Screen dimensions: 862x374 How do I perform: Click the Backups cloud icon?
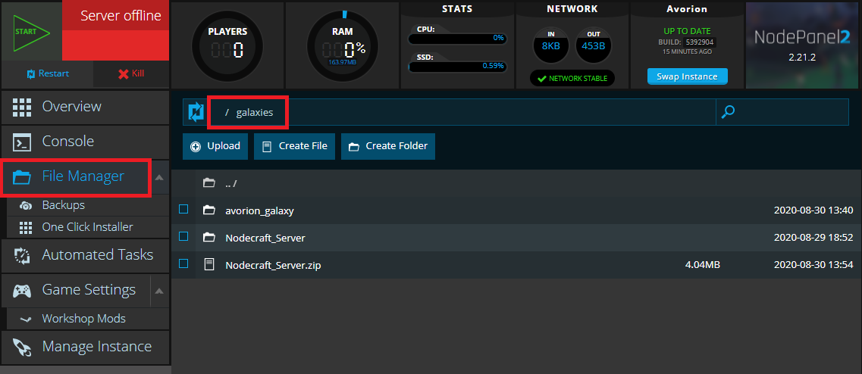25,206
